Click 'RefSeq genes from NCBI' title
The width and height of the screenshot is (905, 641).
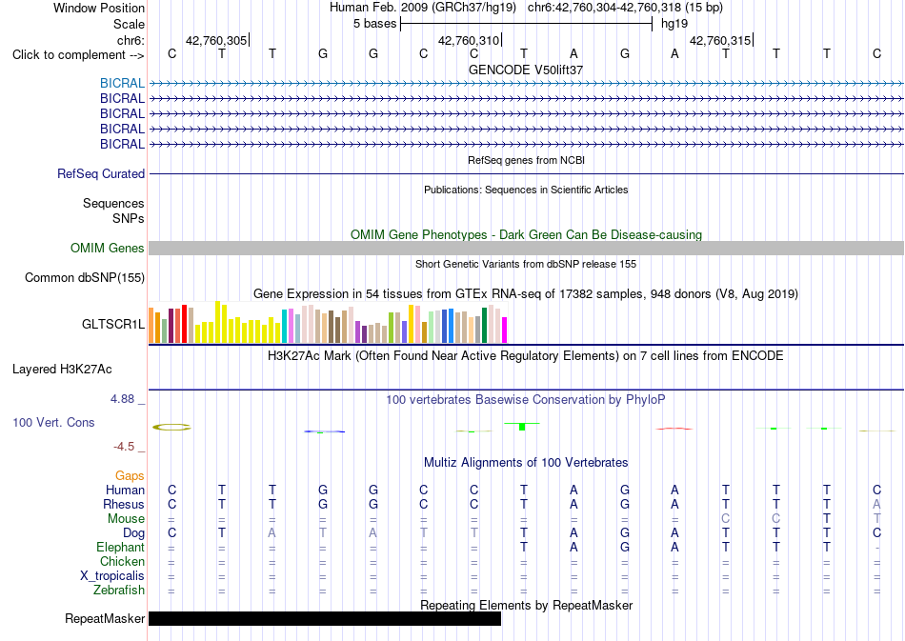[x=526, y=160]
